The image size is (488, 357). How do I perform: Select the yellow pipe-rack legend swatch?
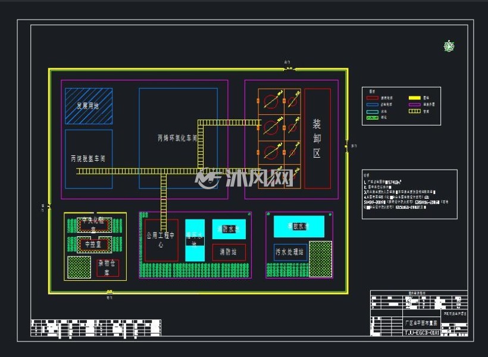pyautogui.click(x=414, y=111)
